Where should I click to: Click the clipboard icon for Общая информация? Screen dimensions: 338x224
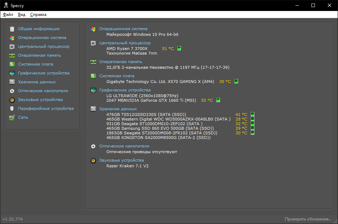tap(12, 29)
